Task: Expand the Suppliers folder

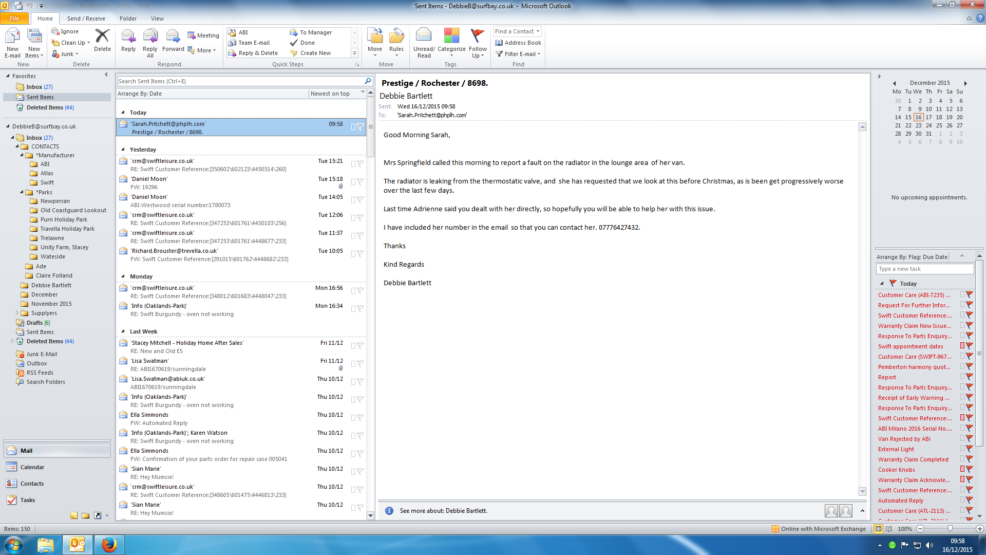Action: (x=17, y=313)
